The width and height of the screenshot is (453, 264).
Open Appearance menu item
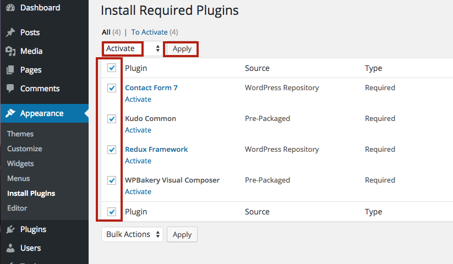tap(42, 113)
